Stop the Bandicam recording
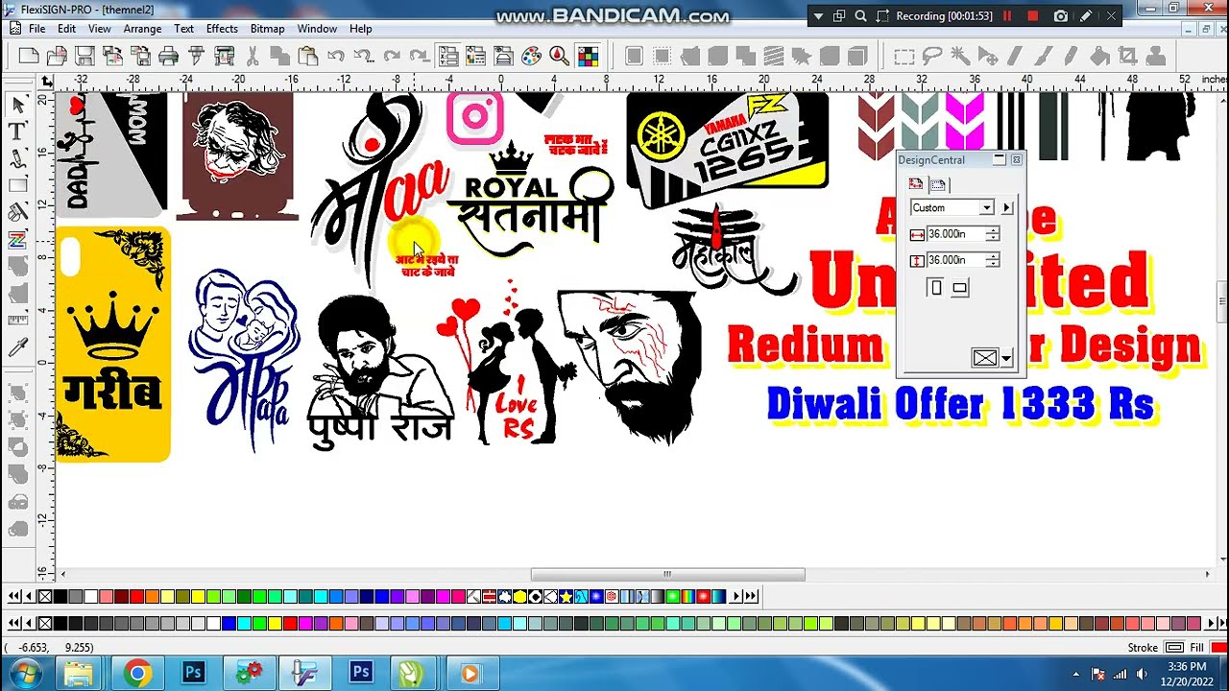 1033,16
